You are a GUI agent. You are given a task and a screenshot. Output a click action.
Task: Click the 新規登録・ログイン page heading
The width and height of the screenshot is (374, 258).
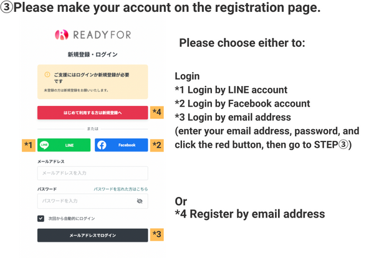pyautogui.click(x=92, y=54)
